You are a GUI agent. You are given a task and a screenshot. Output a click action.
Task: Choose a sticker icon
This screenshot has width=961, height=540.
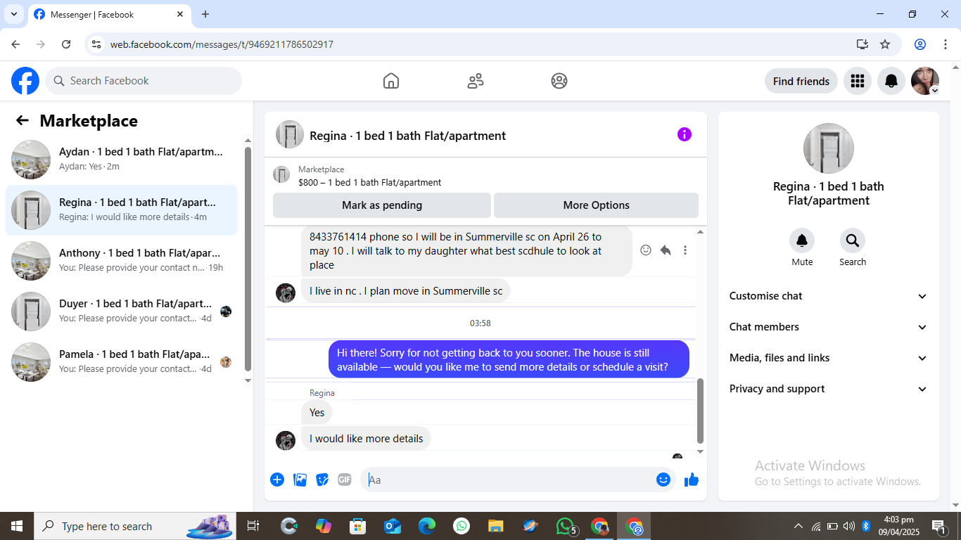(322, 480)
